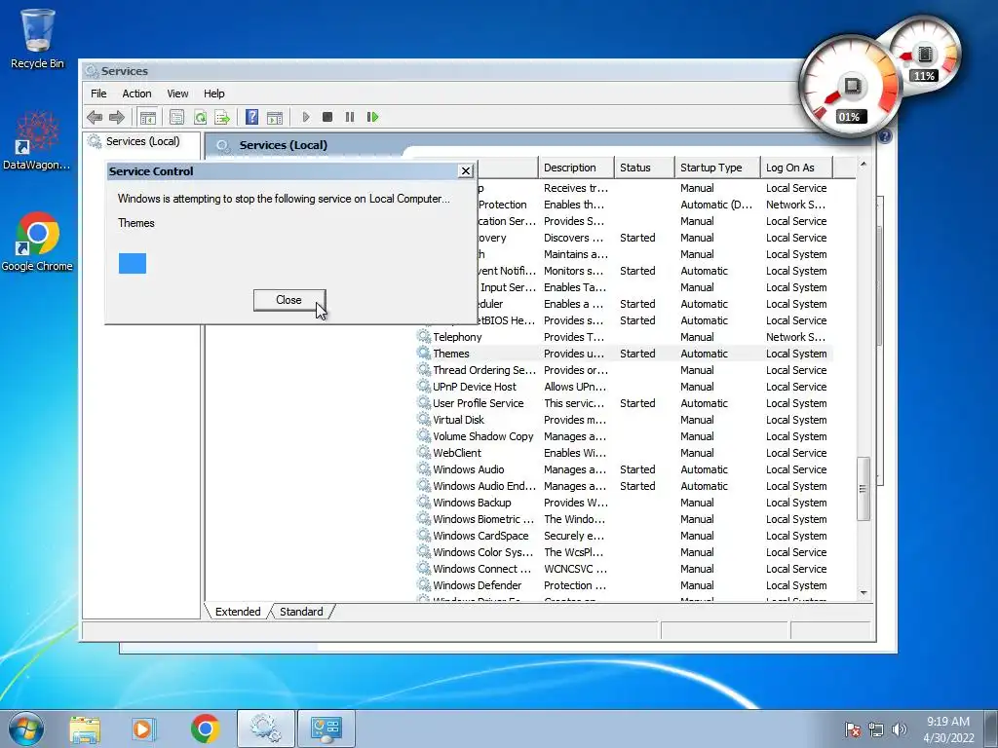Viewport: 998px width, 748px height.
Task: Select the User Profile Service row
Action: point(624,403)
